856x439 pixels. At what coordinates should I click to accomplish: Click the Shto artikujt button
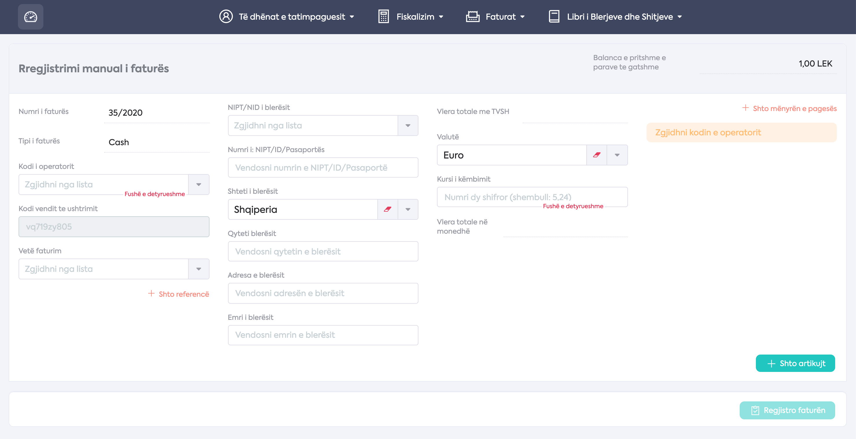point(795,363)
